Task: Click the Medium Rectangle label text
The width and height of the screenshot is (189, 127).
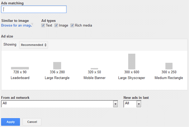Action: [x=169, y=78]
